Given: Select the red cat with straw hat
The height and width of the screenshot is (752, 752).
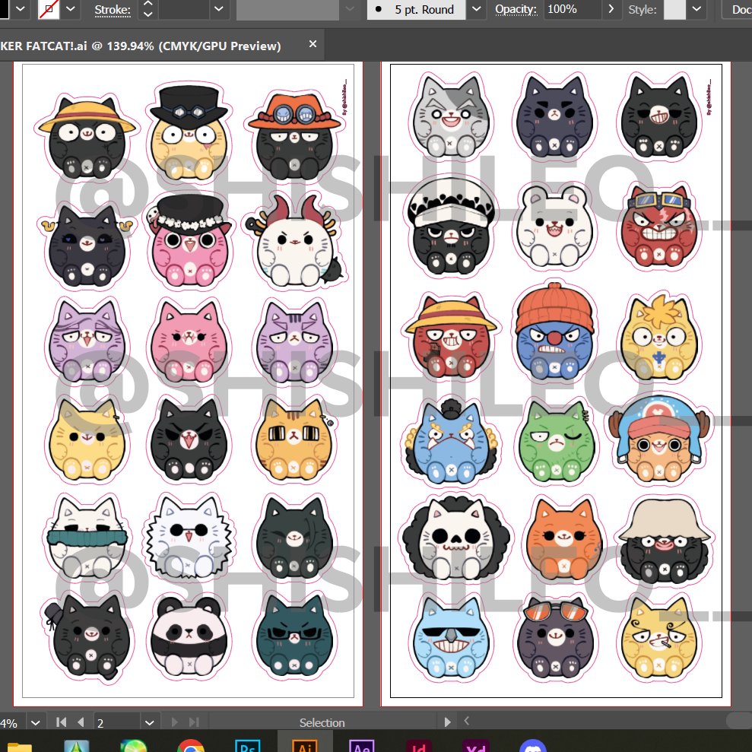Looking at the screenshot, I should click(x=450, y=337).
